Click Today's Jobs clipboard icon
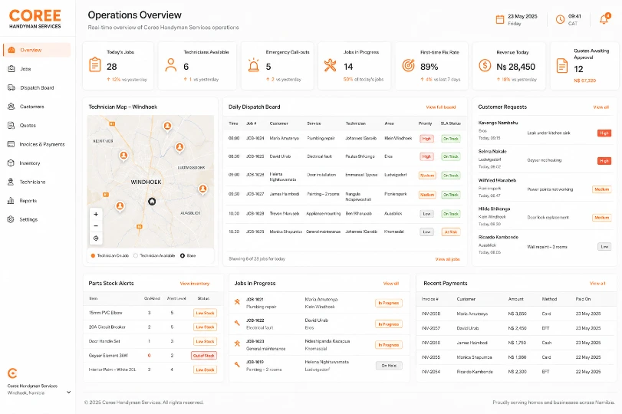 pos(95,64)
